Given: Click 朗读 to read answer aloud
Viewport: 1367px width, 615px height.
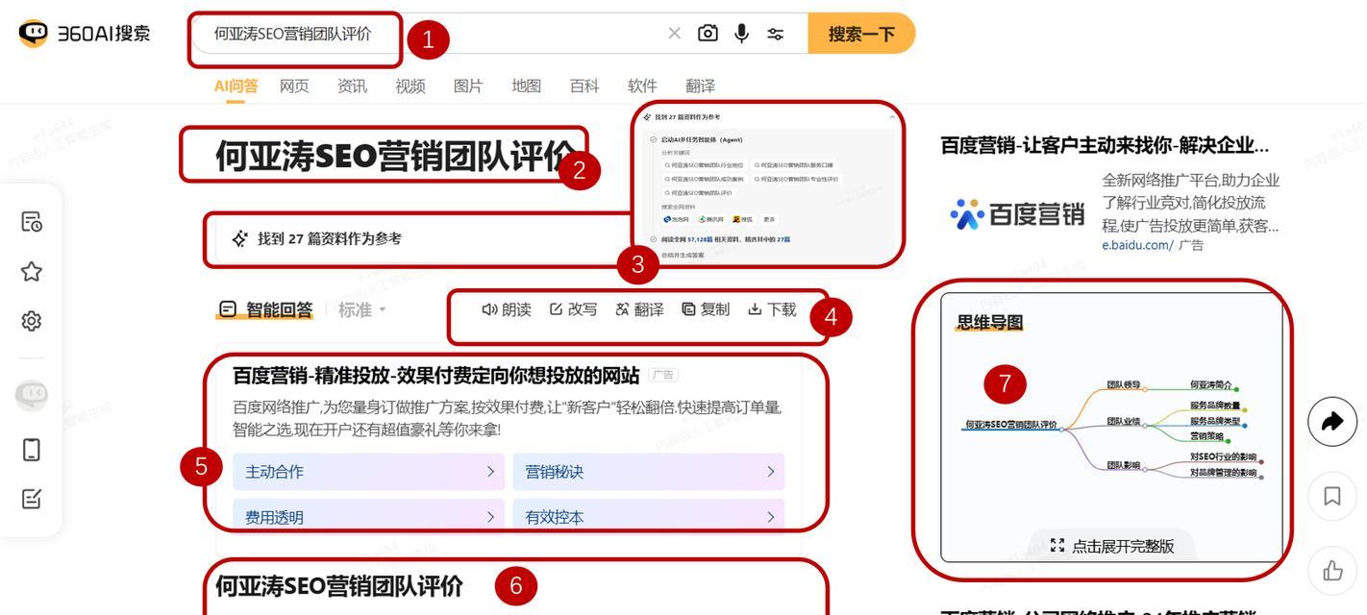Looking at the screenshot, I should click(x=507, y=309).
